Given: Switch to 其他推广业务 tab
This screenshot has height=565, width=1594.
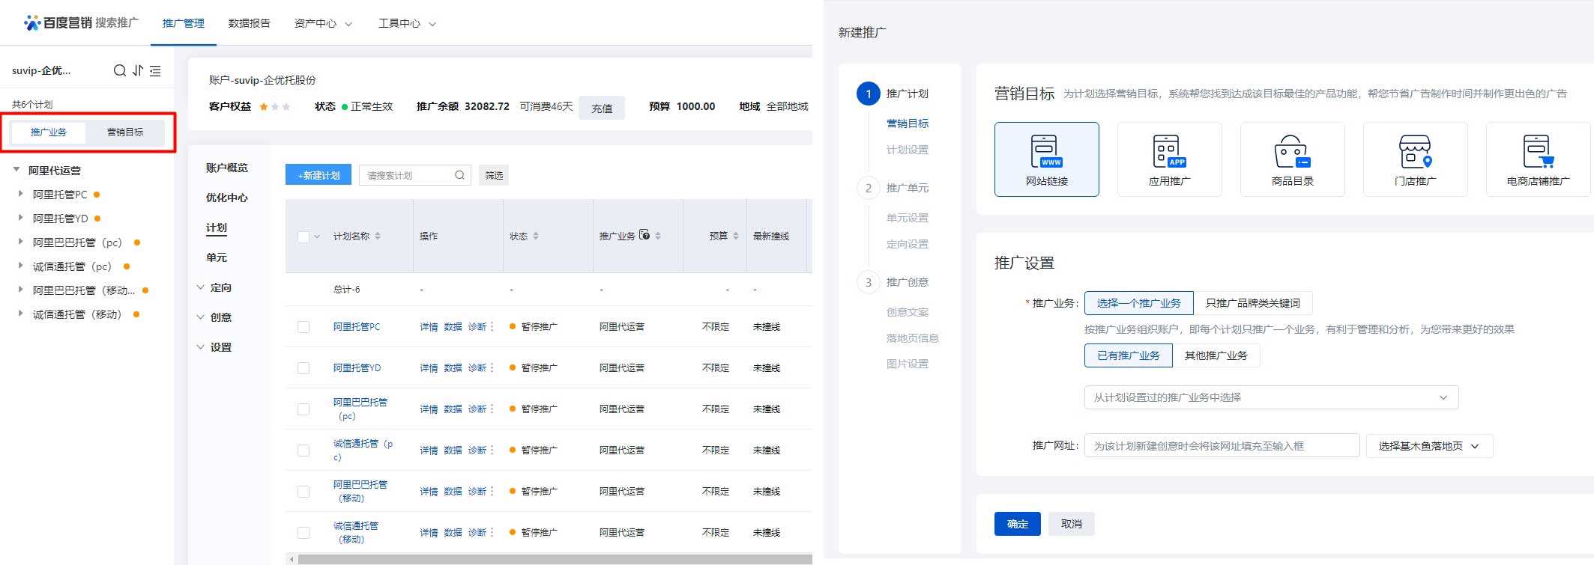Looking at the screenshot, I should coord(1216,355).
